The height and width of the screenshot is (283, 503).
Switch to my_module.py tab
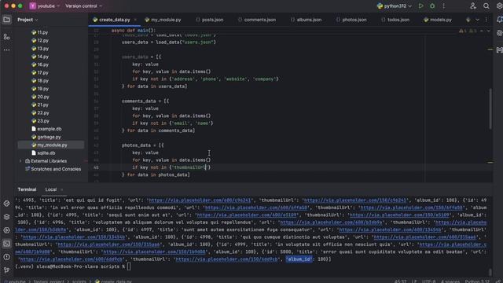163,20
